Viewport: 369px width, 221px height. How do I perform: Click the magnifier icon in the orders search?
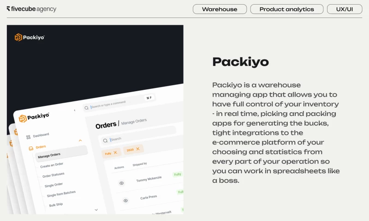point(106,140)
